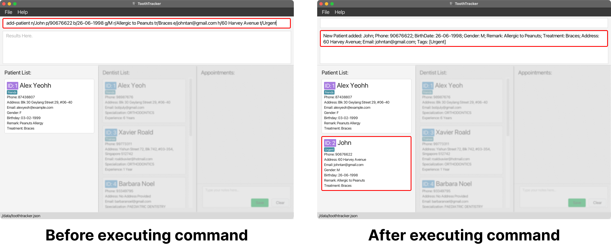The width and height of the screenshot is (611, 244).
Task: Select dentist Alex Yeoh card in left window
Action: 144,101
